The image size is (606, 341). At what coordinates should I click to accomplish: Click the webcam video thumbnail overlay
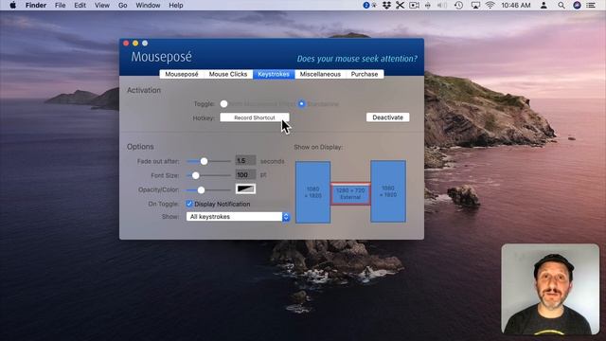click(x=550, y=289)
